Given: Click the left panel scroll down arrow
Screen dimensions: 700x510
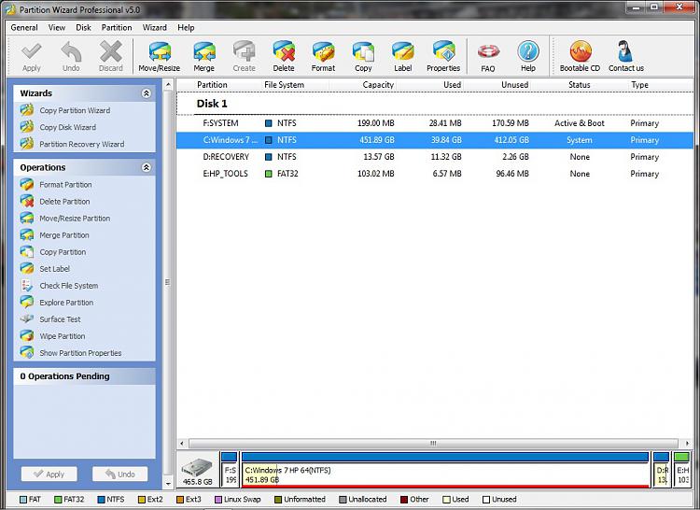Looking at the screenshot, I should [x=168, y=483].
